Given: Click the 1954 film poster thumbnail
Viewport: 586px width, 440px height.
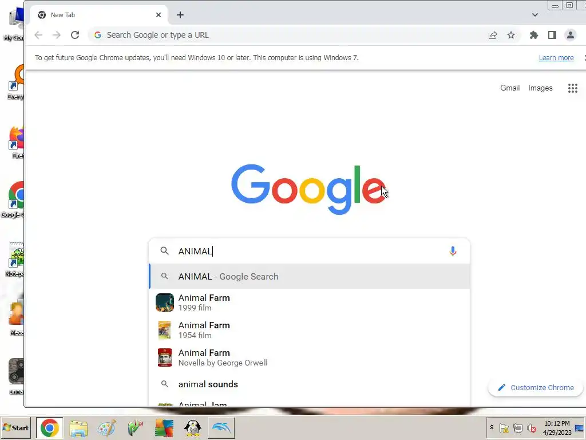Looking at the screenshot, I should pyautogui.click(x=165, y=330).
